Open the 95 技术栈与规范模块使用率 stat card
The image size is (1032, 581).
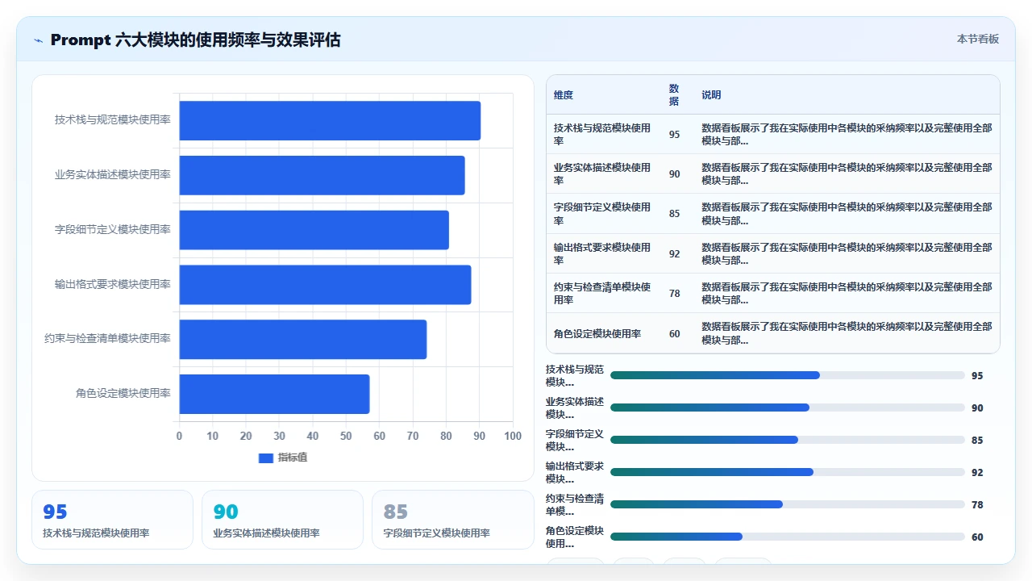(x=113, y=520)
